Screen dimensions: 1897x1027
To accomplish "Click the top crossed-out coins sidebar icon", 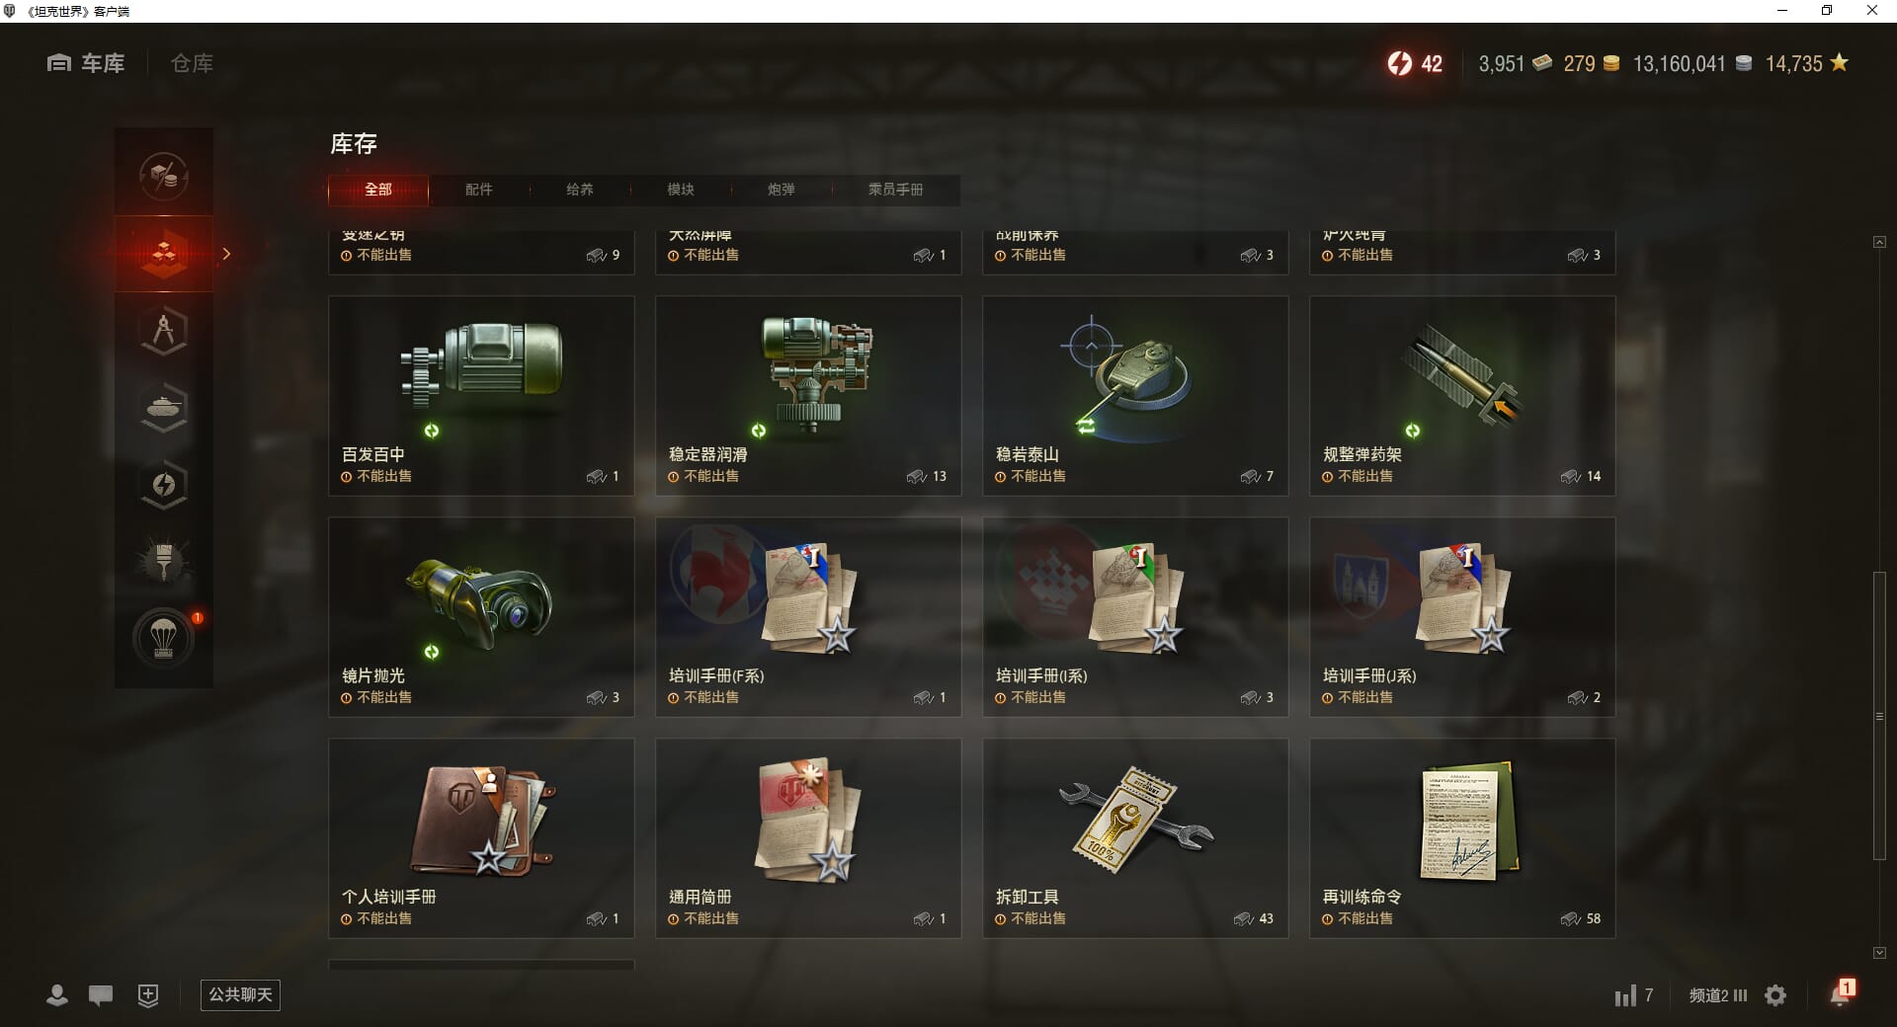I will coord(164,177).
